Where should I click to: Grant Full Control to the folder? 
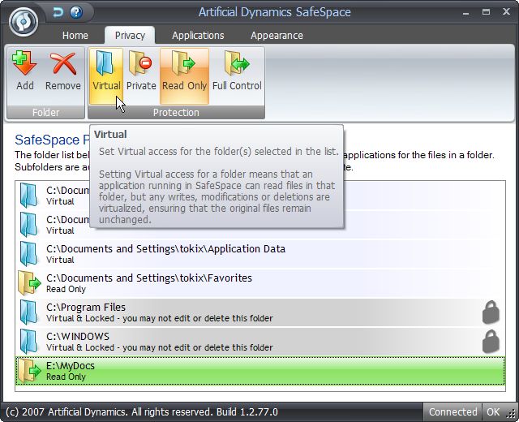point(237,76)
